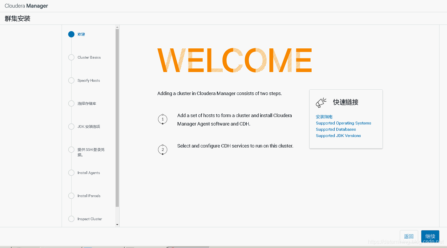Click the 快速链接 heading
Viewport: 447px width, 248px height.
[346, 102]
